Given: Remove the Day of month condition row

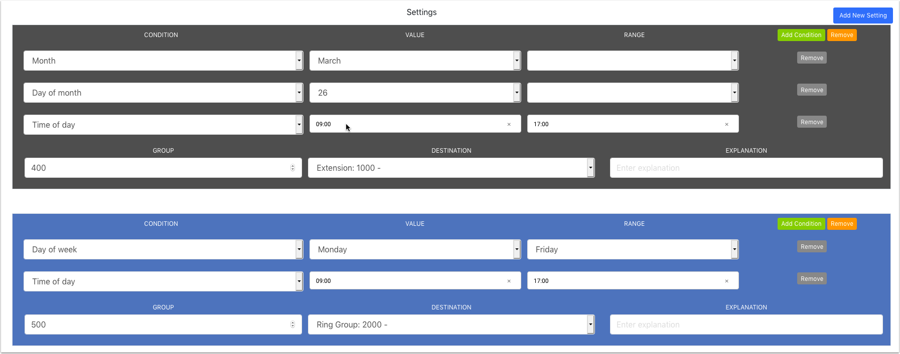Looking at the screenshot, I should pyautogui.click(x=811, y=90).
